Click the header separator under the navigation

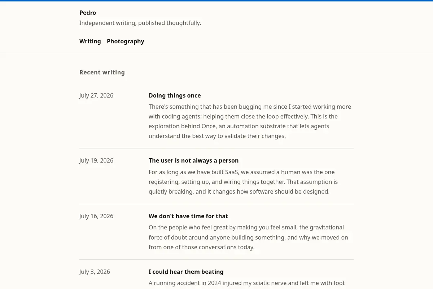point(216,53)
